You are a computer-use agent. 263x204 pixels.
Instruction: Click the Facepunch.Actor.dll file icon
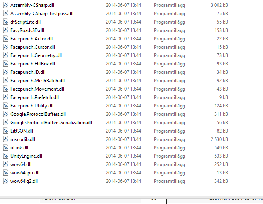6,39
